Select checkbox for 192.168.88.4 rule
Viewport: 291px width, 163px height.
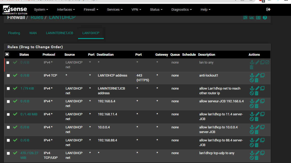(x=8, y=140)
